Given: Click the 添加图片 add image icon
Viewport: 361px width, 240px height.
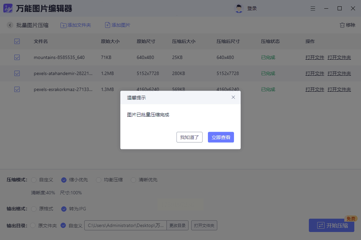Looking at the screenshot, I should [107, 25].
